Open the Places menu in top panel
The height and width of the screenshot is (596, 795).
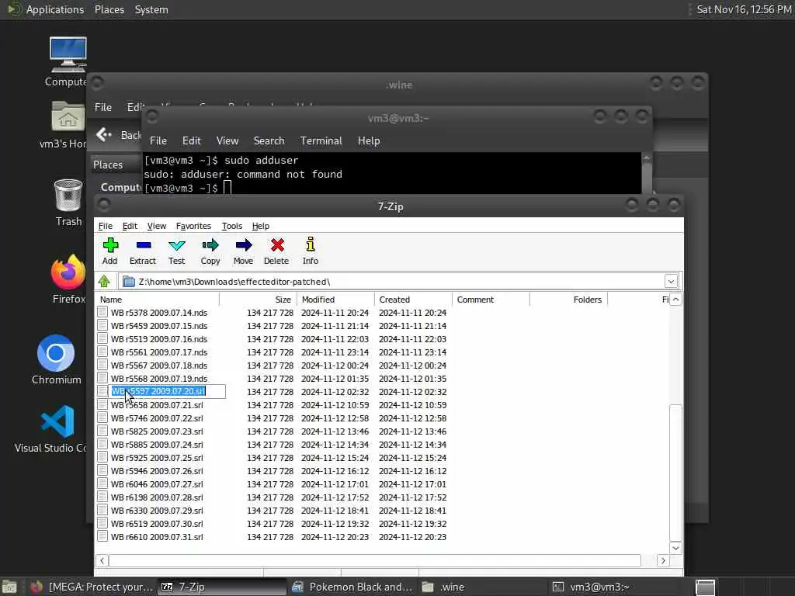point(109,9)
